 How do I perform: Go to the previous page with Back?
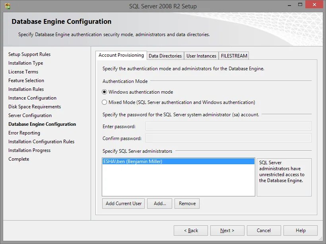click(x=191, y=231)
